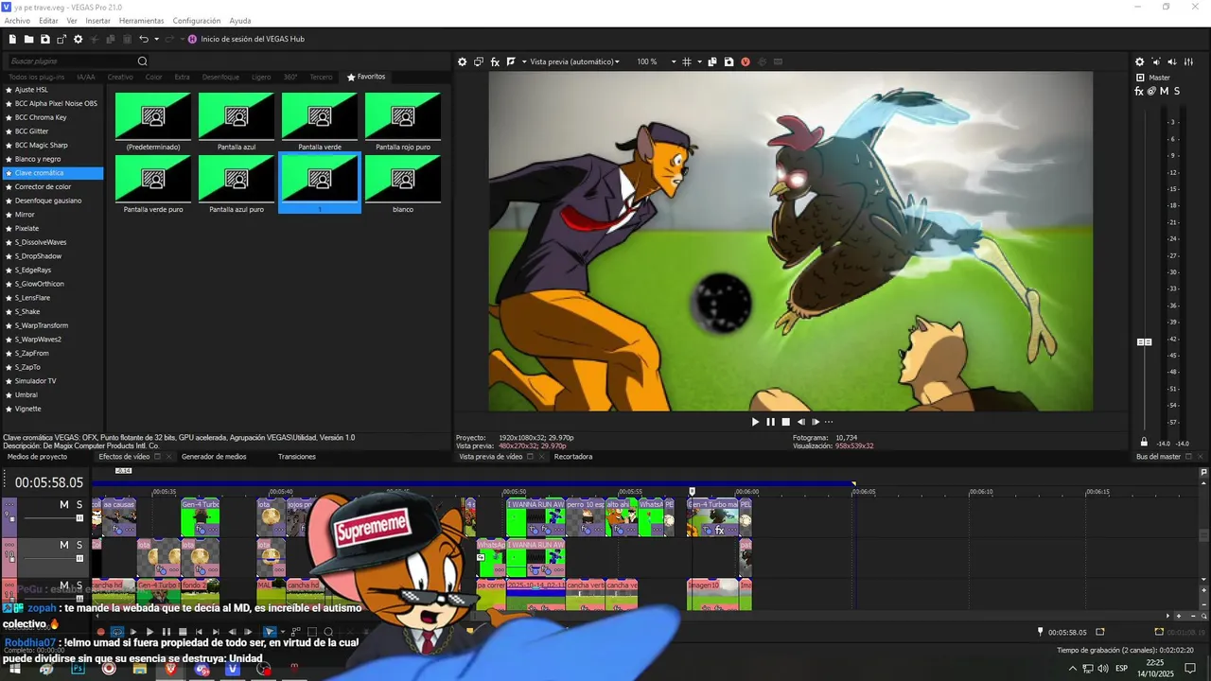Screen dimensions: 1211x681
Task: Toggle the Master fader lock icon
Action: coord(1144,442)
